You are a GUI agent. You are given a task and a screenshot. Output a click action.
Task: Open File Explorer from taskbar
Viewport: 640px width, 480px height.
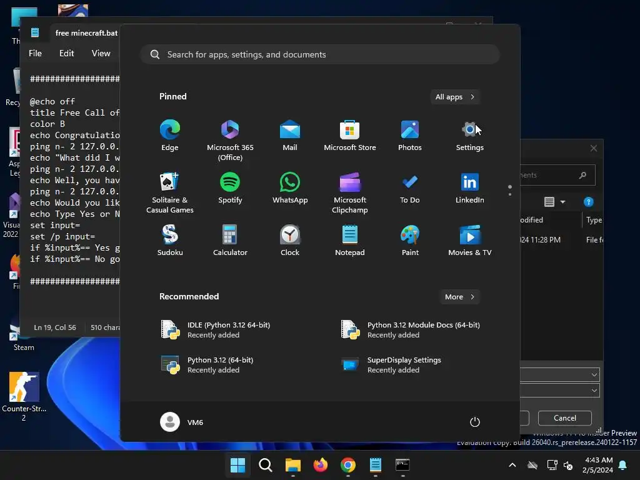coord(292,465)
